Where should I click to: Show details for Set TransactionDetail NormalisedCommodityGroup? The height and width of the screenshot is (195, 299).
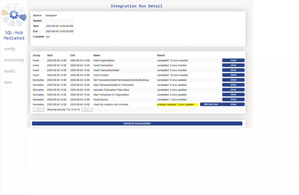tap(233, 80)
